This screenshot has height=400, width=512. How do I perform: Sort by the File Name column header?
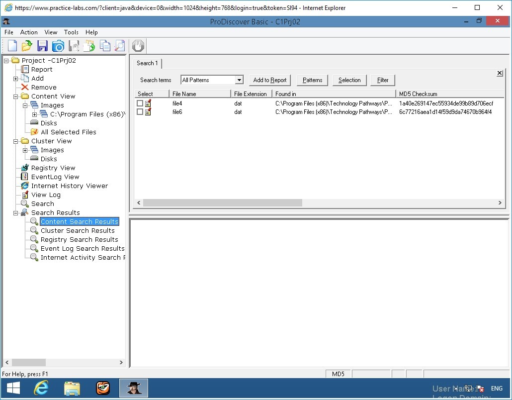pyautogui.click(x=200, y=94)
